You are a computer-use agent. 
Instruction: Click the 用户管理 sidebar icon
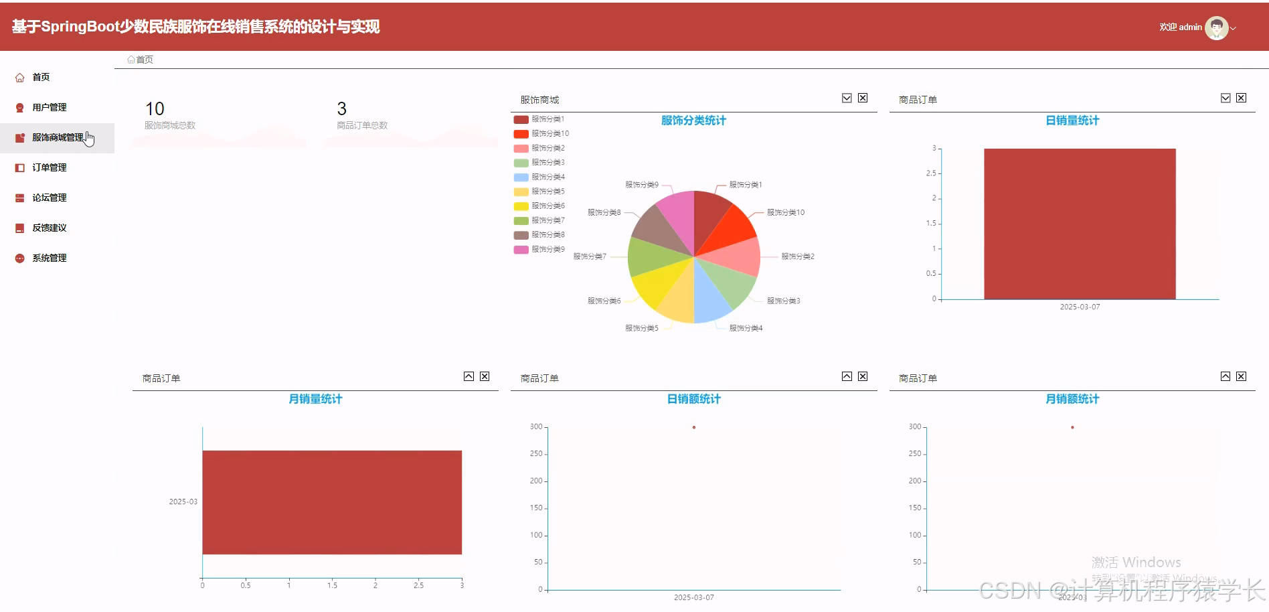coord(19,108)
